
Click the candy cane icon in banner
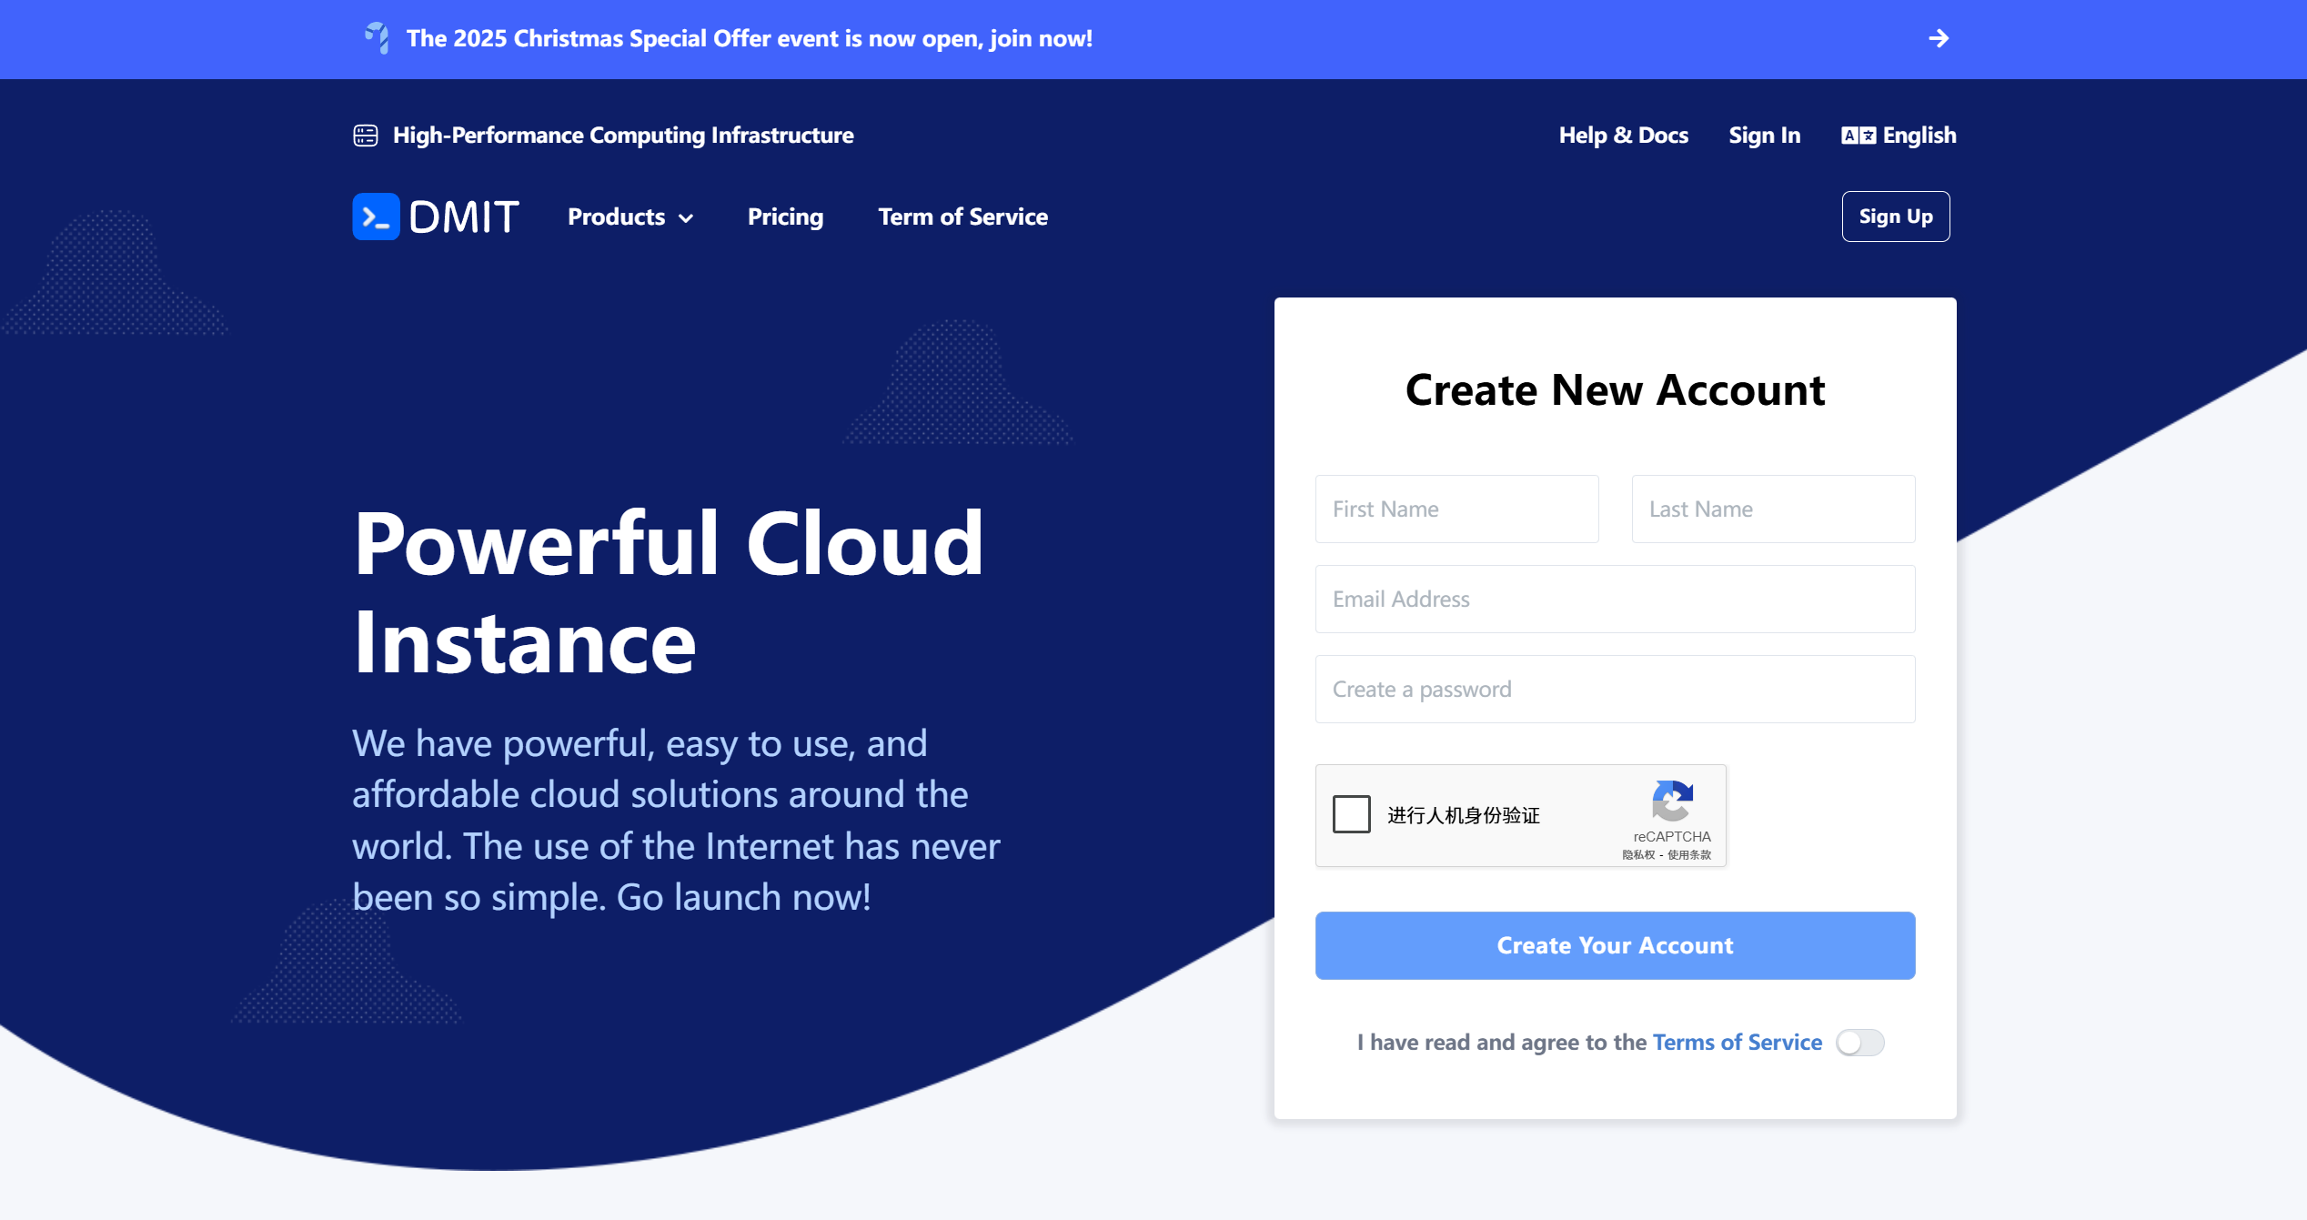pos(377,38)
